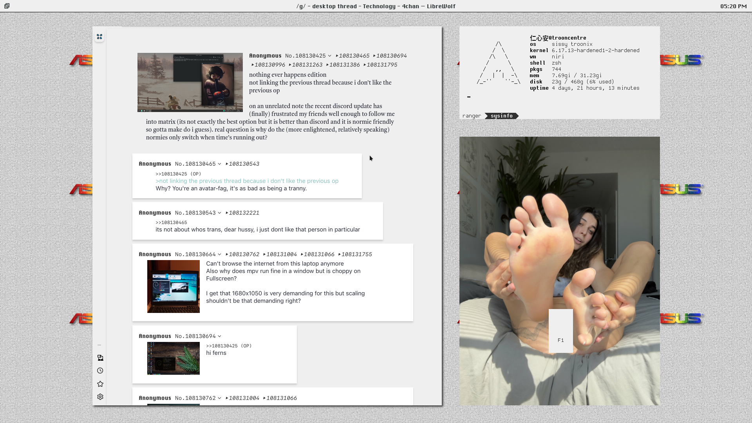Expand post menu arrow for No.108130664
The image size is (752, 423).
pyautogui.click(x=219, y=255)
